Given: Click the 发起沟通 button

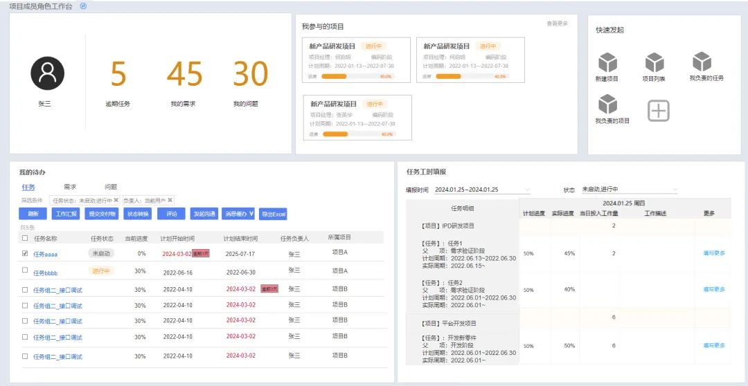Looking at the screenshot, I should point(204,214).
